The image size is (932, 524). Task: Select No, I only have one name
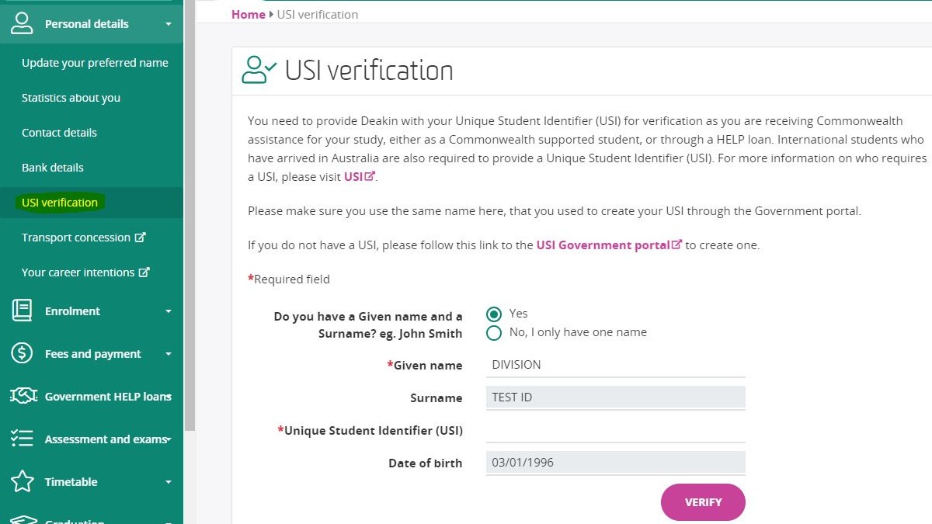[493, 333]
